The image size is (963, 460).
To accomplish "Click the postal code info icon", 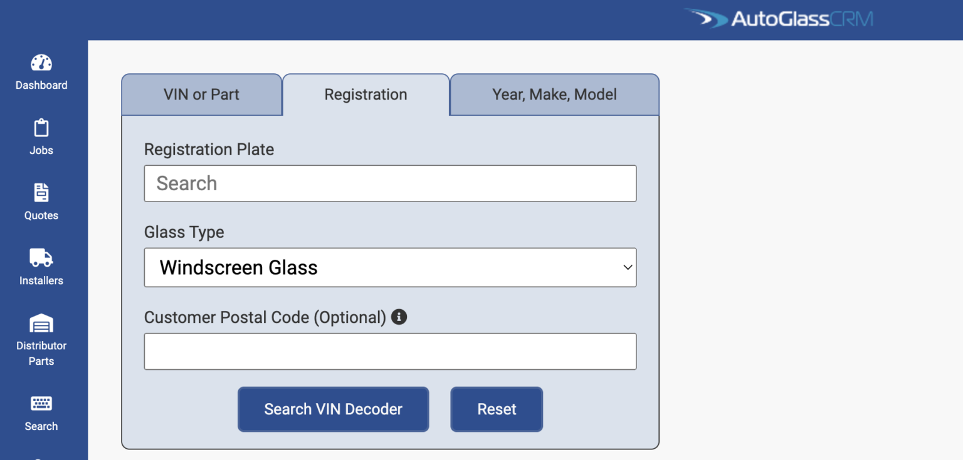I will 399,317.
